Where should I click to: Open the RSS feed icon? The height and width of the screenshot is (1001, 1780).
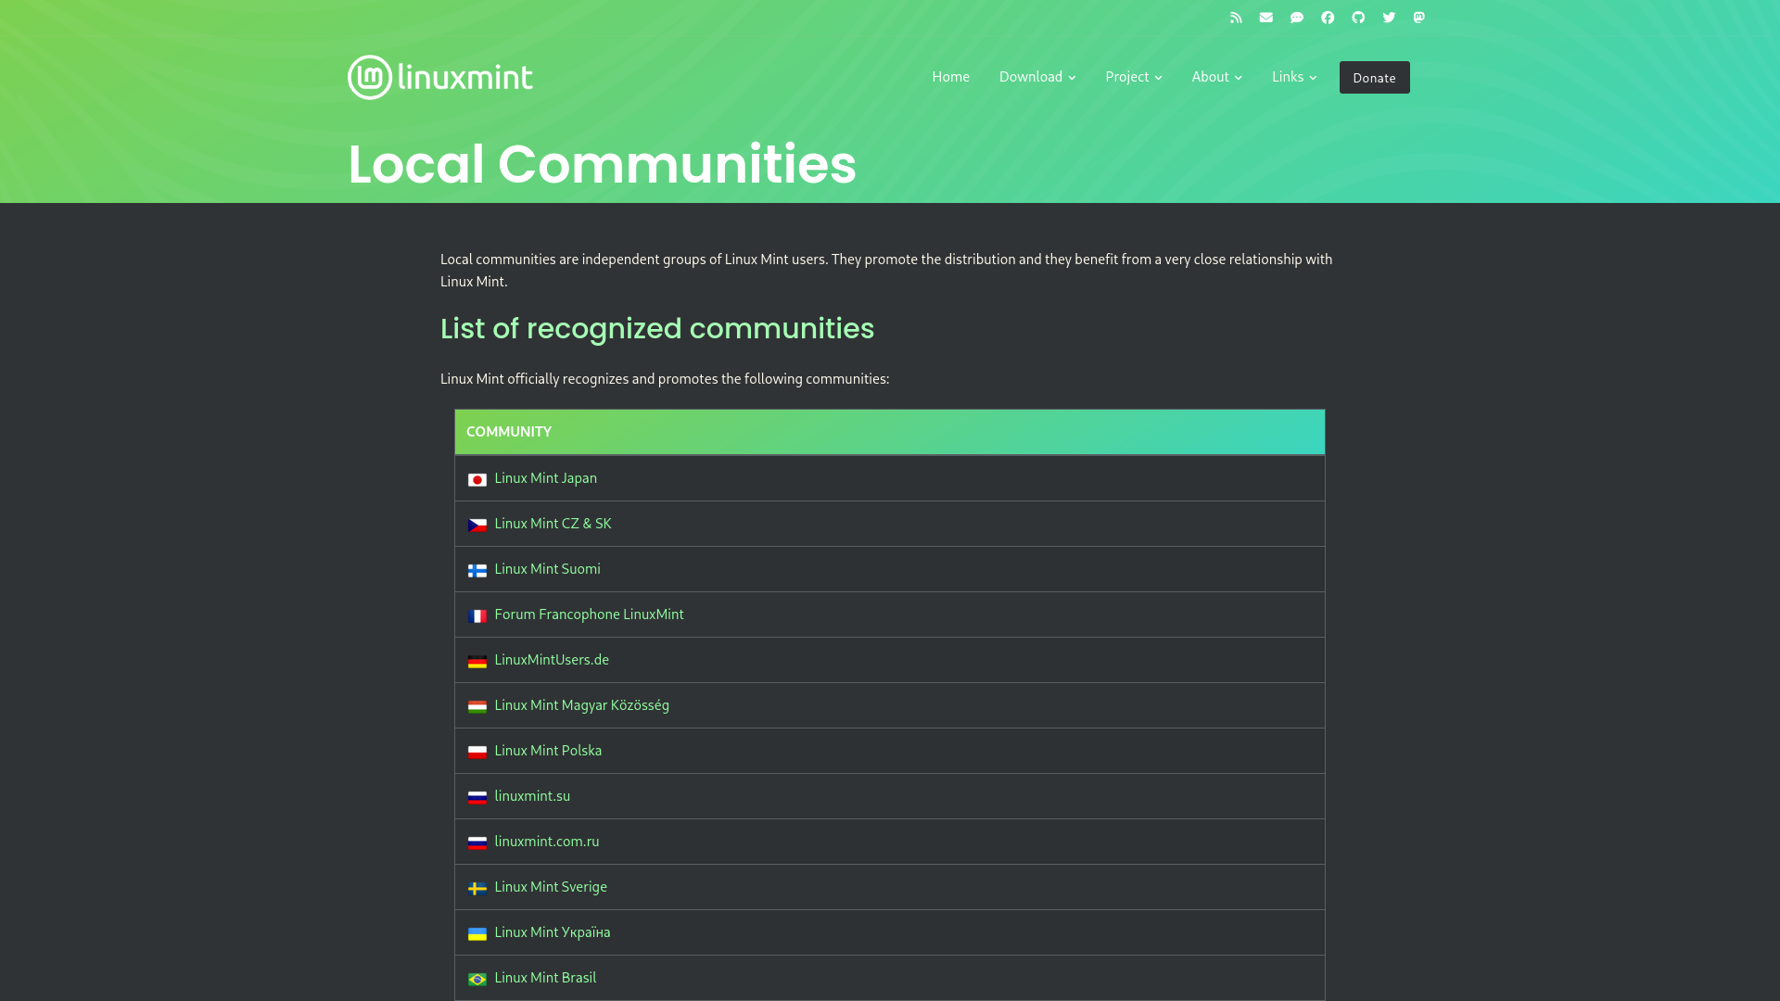point(1236,18)
